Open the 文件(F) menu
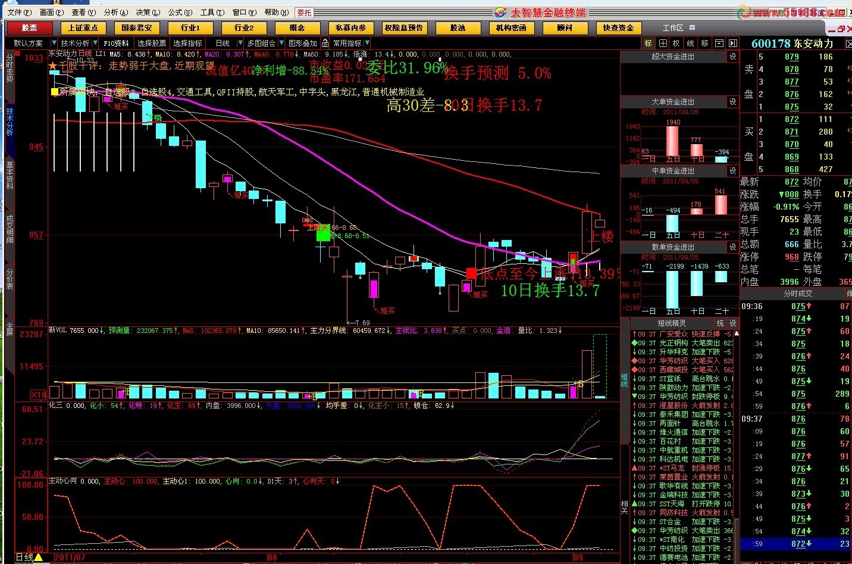852x564 pixels. click(x=19, y=13)
